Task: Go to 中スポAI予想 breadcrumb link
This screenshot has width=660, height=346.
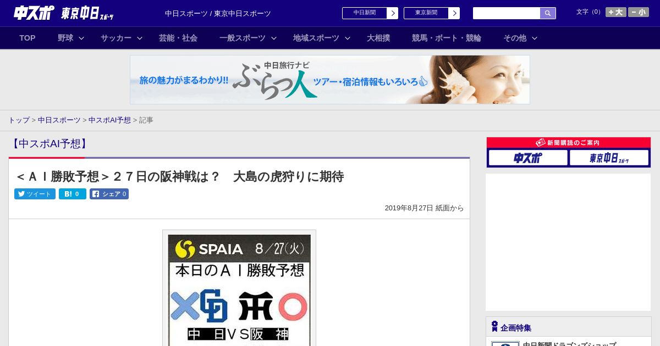Action: pos(109,120)
